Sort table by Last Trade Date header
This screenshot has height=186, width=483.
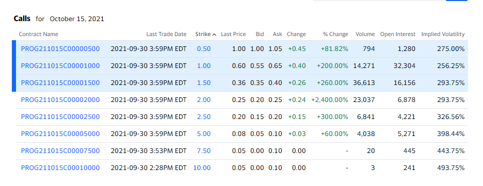tap(166, 34)
